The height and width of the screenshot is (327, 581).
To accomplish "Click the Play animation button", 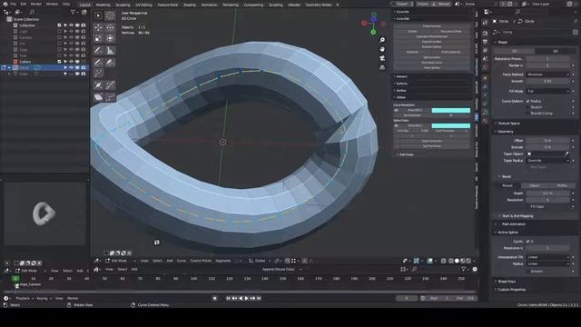I will click(246, 298).
